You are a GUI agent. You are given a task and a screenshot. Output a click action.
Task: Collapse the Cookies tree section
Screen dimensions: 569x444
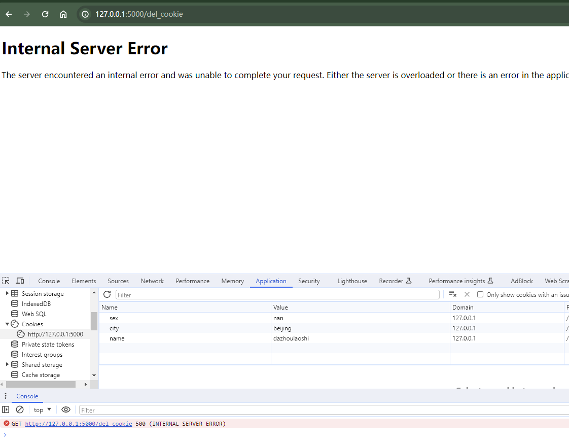(7, 324)
